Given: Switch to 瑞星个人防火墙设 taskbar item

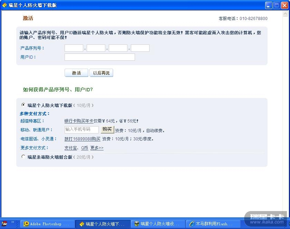Looking at the screenshot, I should (x=158, y=224).
